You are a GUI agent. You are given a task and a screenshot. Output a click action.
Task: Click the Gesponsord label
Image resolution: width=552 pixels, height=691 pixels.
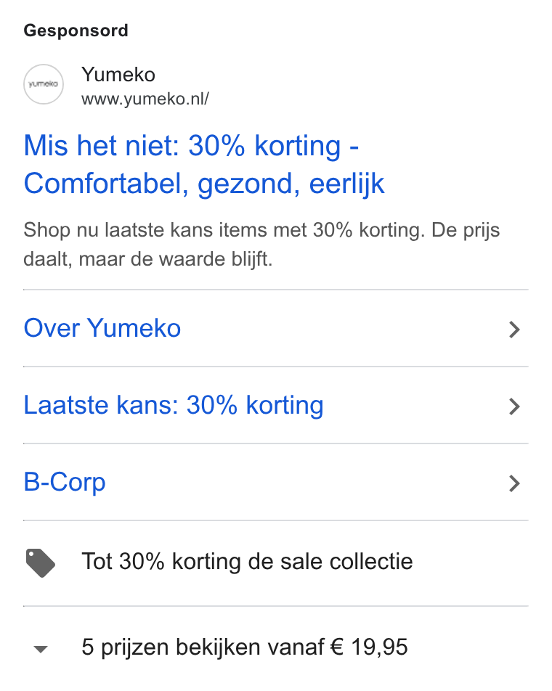pyautogui.click(x=76, y=30)
